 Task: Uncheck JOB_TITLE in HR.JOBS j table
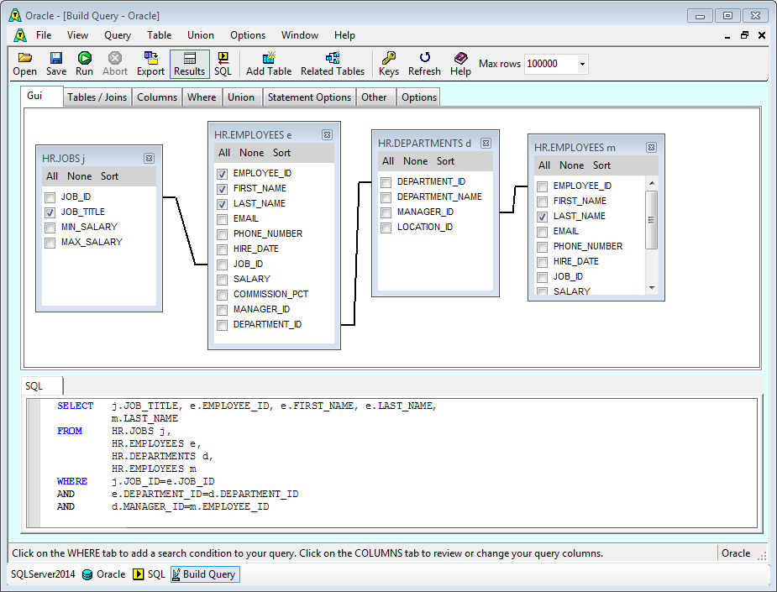point(50,212)
